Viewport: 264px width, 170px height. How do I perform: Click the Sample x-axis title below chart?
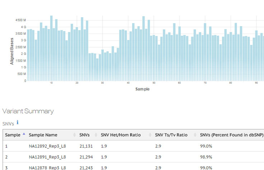142,89
